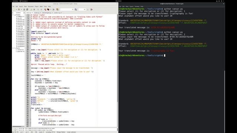This screenshot has height=133, width=237.
Task: Open the Help menu in Geany
Action: click(x=49, y=7)
